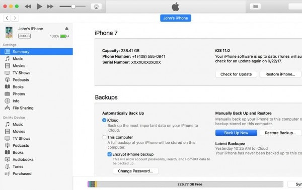302x190 pixels.
Task: Click the Check for Update button
Action: pyautogui.click(x=236, y=74)
